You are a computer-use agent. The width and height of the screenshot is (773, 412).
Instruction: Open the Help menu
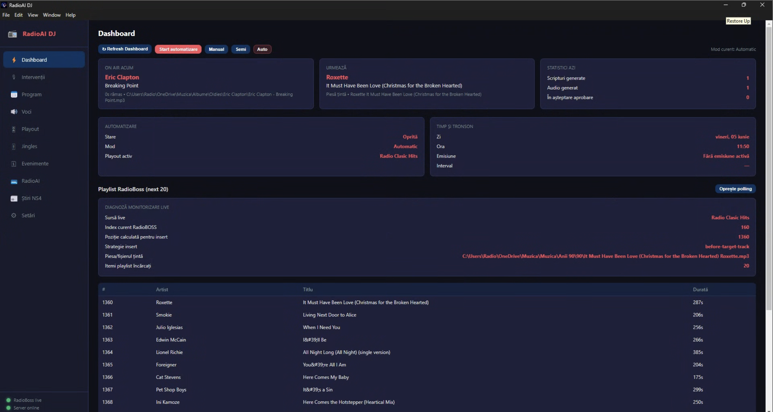tap(71, 15)
